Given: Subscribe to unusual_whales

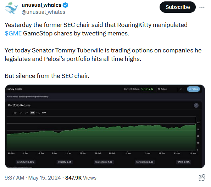Looking at the screenshot, I should 178,7.
